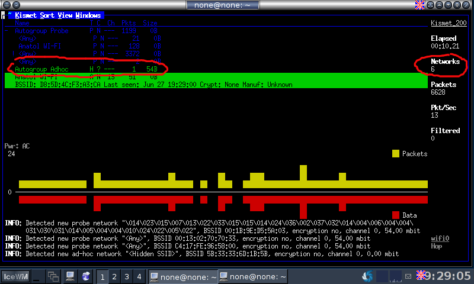
Task: Switch to workspace 1
Action: point(103,276)
